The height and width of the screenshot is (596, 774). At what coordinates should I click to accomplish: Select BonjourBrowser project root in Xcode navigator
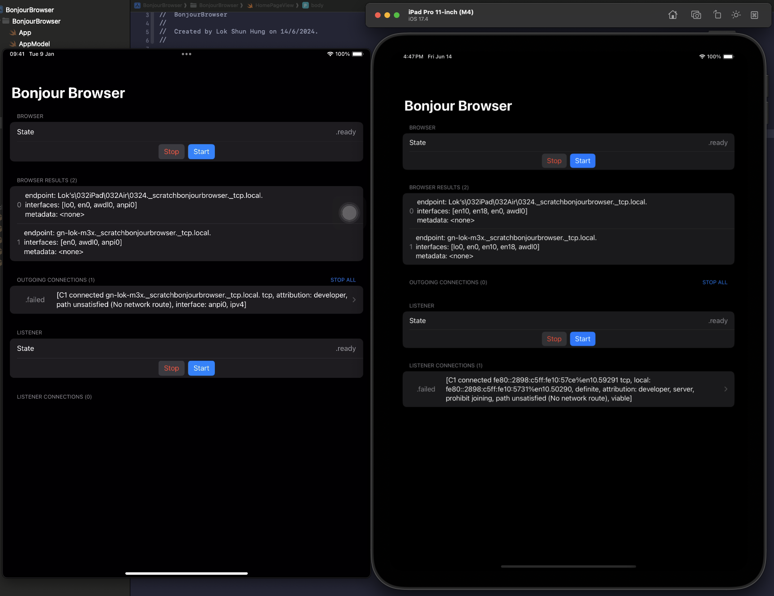pyautogui.click(x=30, y=10)
